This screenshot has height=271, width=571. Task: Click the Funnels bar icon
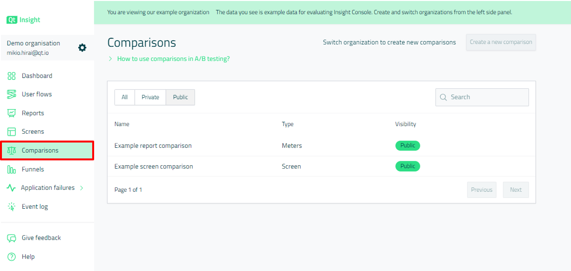click(x=12, y=170)
